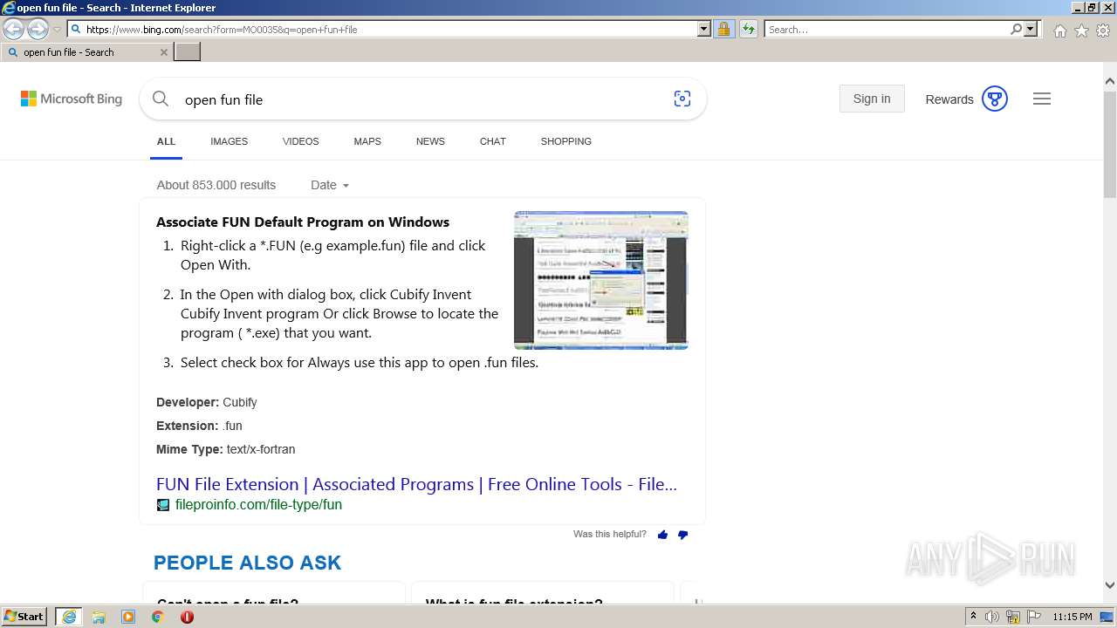Click the page scrollbar down arrow

[1110, 585]
